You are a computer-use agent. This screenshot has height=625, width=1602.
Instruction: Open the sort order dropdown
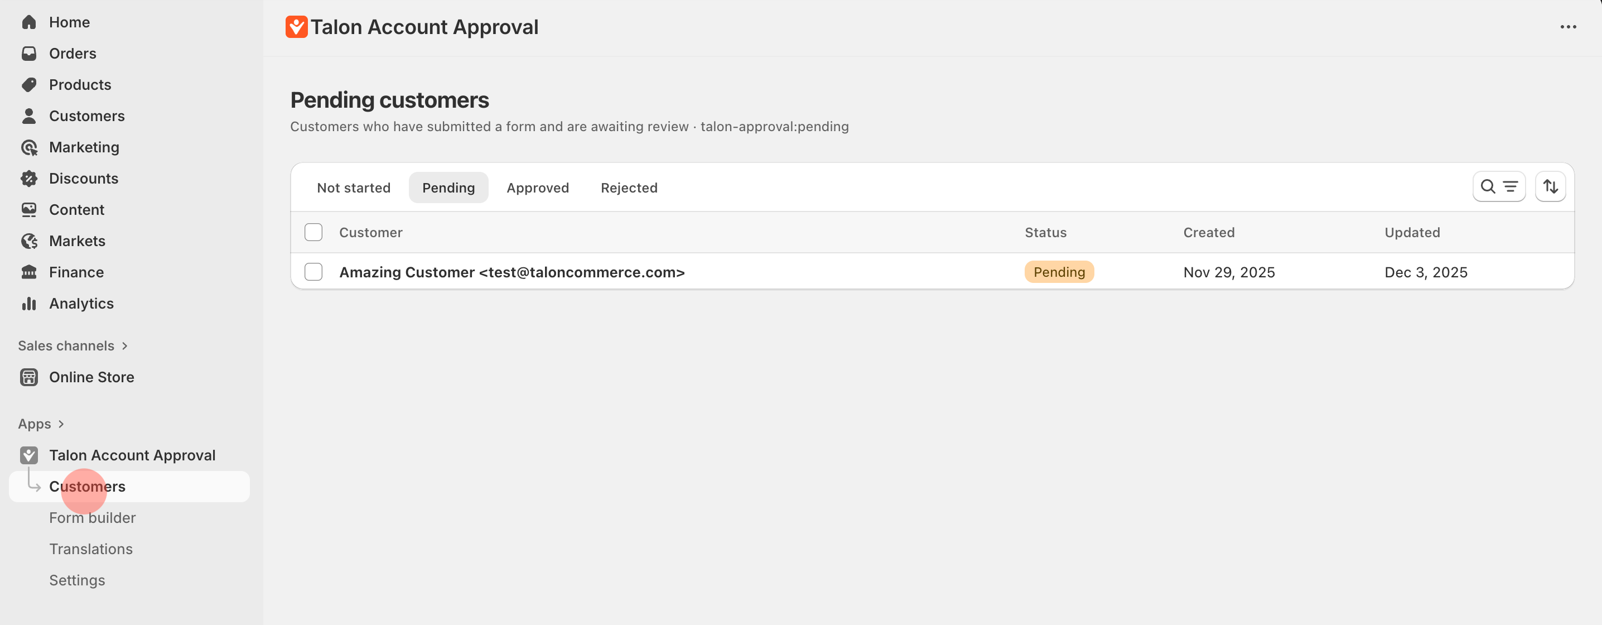click(1551, 186)
